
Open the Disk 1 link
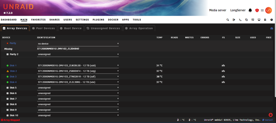coord(13,65)
